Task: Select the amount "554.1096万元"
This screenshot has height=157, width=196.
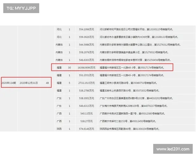Action: pos(86,29)
